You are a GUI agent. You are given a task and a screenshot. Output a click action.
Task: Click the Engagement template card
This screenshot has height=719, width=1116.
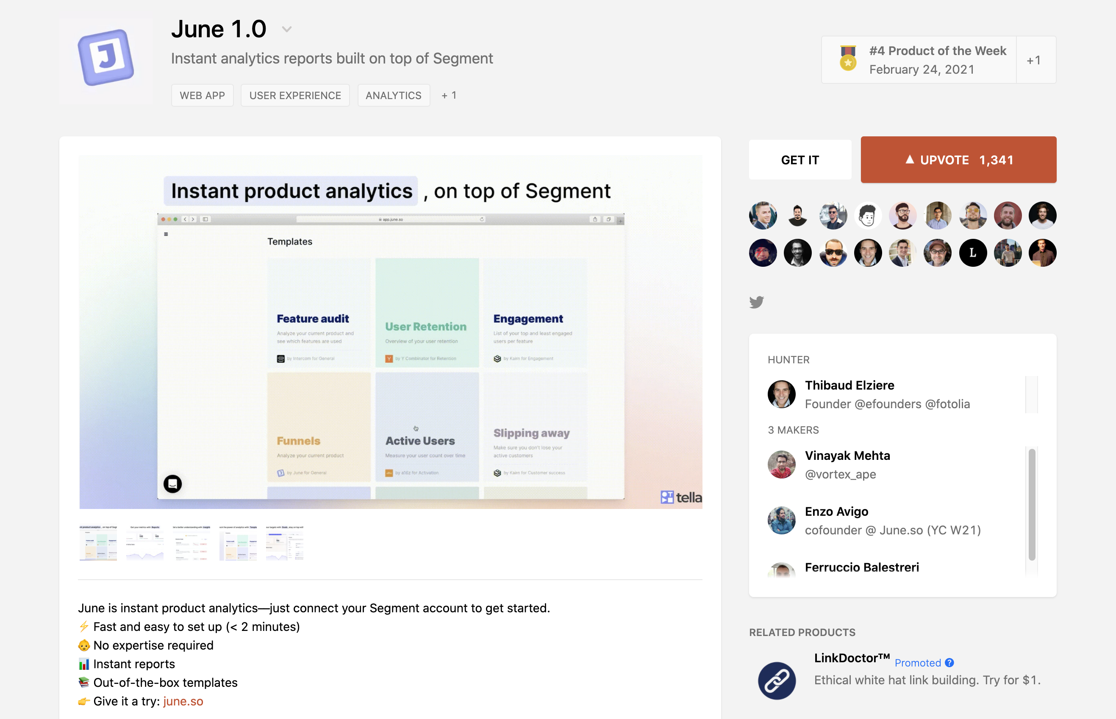(536, 312)
